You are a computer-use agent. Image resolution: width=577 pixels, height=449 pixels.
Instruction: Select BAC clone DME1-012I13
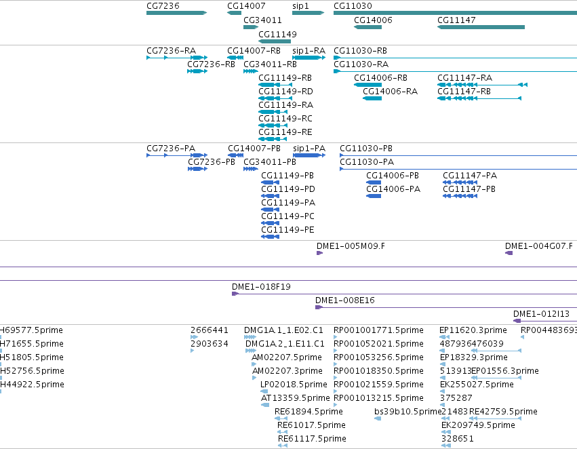(x=541, y=314)
